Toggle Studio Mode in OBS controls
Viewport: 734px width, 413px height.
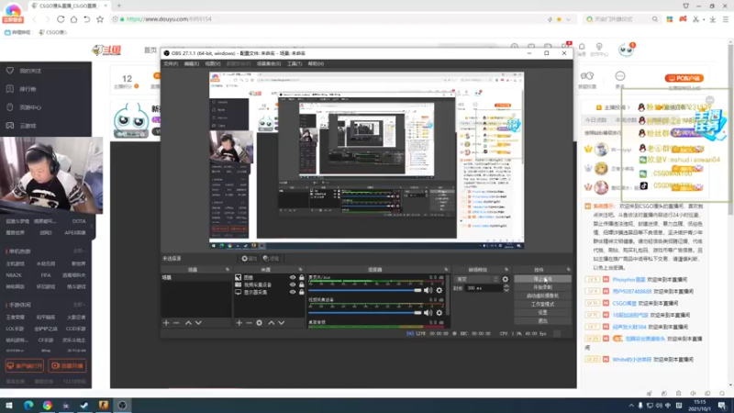pyautogui.click(x=542, y=304)
